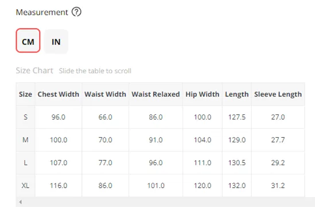Click the Measurement help question mark icon

tap(76, 12)
